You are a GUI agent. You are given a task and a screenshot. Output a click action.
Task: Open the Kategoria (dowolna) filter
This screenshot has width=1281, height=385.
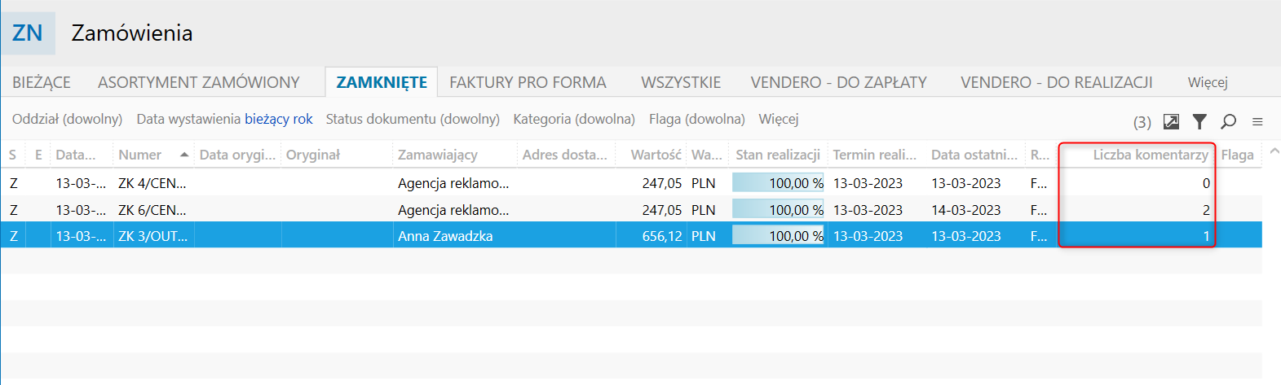(574, 119)
